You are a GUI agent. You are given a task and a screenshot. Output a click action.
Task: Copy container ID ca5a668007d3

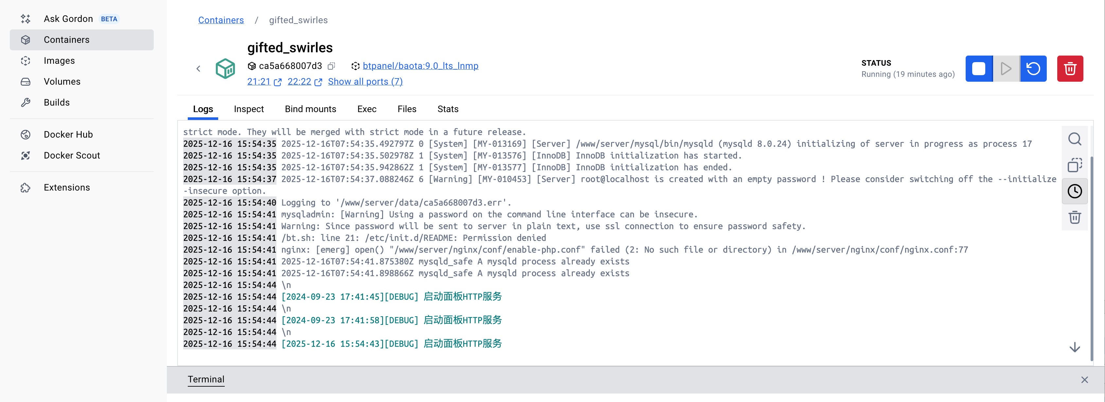pyautogui.click(x=331, y=66)
